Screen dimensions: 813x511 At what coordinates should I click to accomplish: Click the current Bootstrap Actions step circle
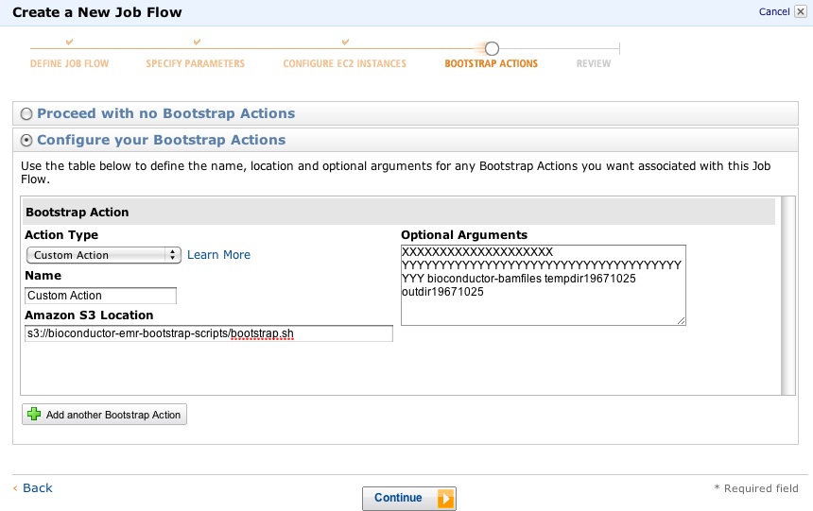(x=492, y=48)
